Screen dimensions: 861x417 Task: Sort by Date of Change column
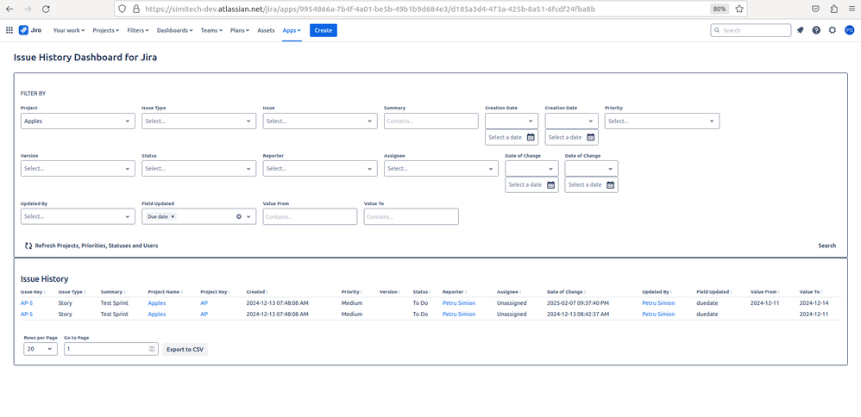(x=566, y=292)
